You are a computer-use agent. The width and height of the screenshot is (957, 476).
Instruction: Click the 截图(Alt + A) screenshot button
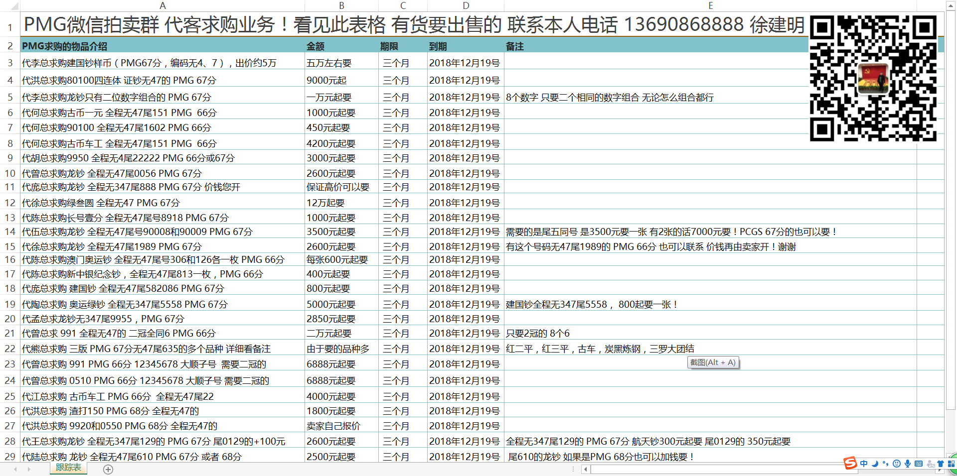click(713, 362)
